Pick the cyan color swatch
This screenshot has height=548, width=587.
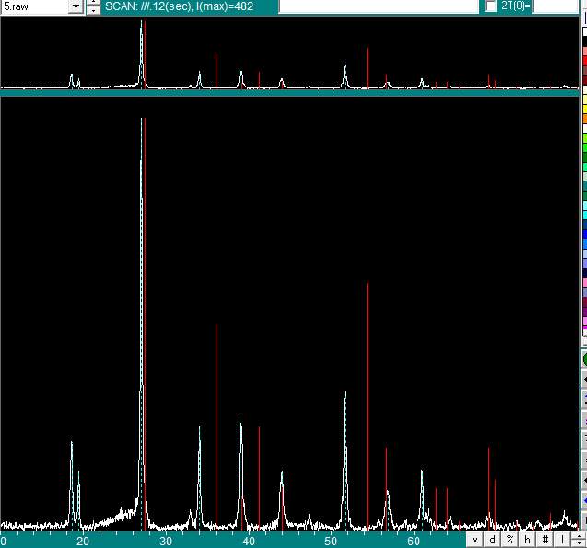585,215
